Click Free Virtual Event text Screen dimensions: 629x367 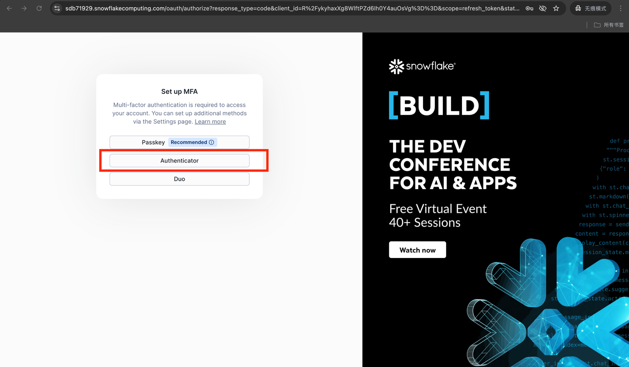coord(438,208)
